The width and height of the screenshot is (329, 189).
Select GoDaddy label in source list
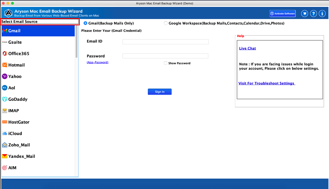[x=18, y=99]
